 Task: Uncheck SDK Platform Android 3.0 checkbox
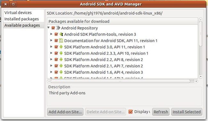[x=56, y=47]
